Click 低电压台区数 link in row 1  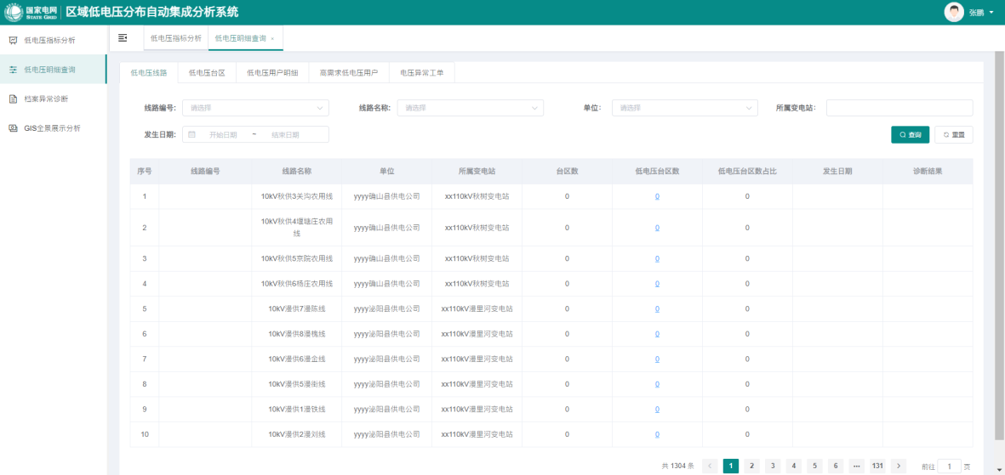coord(657,196)
